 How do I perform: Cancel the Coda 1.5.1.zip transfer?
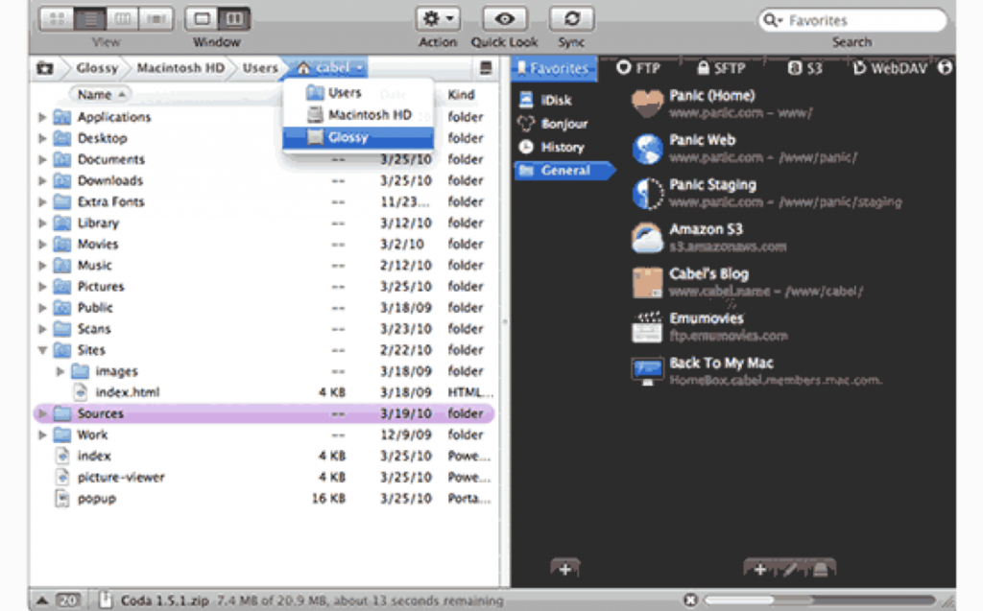coord(690,599)
